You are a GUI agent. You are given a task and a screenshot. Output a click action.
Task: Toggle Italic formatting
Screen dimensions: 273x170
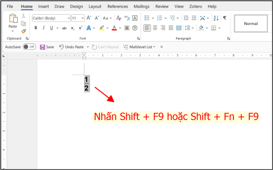[x=44, y=28]
